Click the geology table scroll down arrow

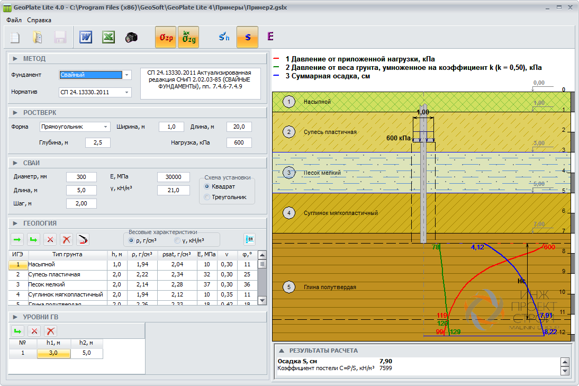click(262, 300)
